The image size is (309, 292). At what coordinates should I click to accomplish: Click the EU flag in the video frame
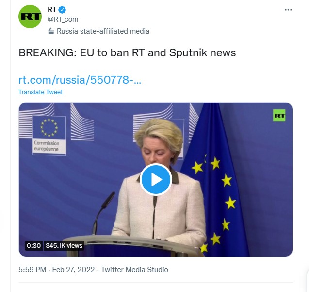coord(214,179)
